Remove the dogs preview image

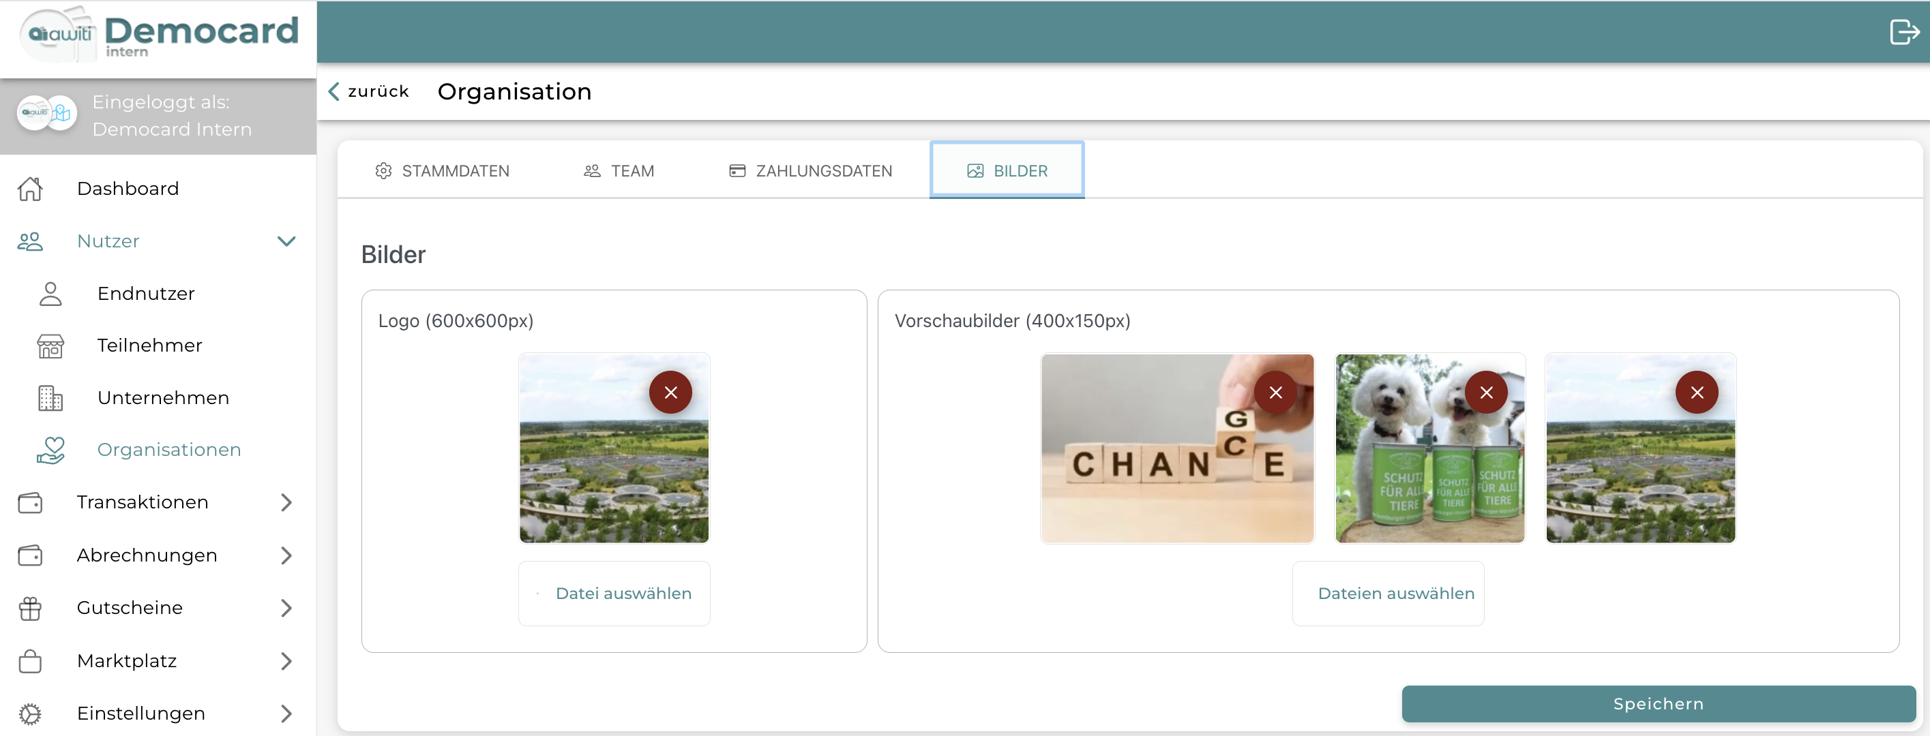tap(1487, 393)
